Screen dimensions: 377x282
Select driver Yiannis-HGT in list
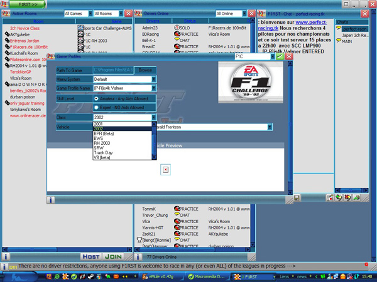click(x=153, y=227)
